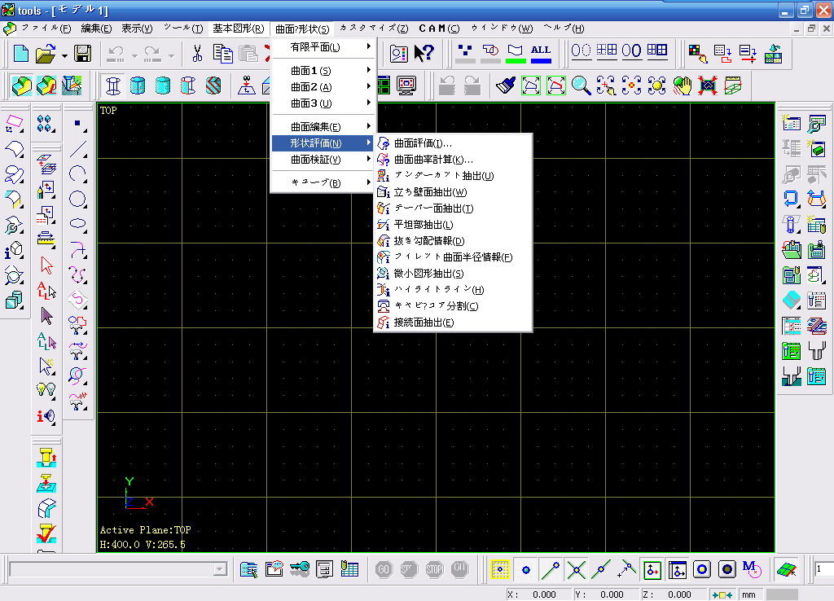Click the STOP octagon button
834x601 pixels.
pyautogui.click(x=434, y=569)
